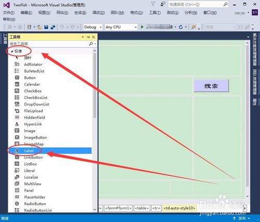Image resolution: width=260 pixels, height=222 pixels.
Task: Click the quick launch search field
Action: tap(198, 5)
